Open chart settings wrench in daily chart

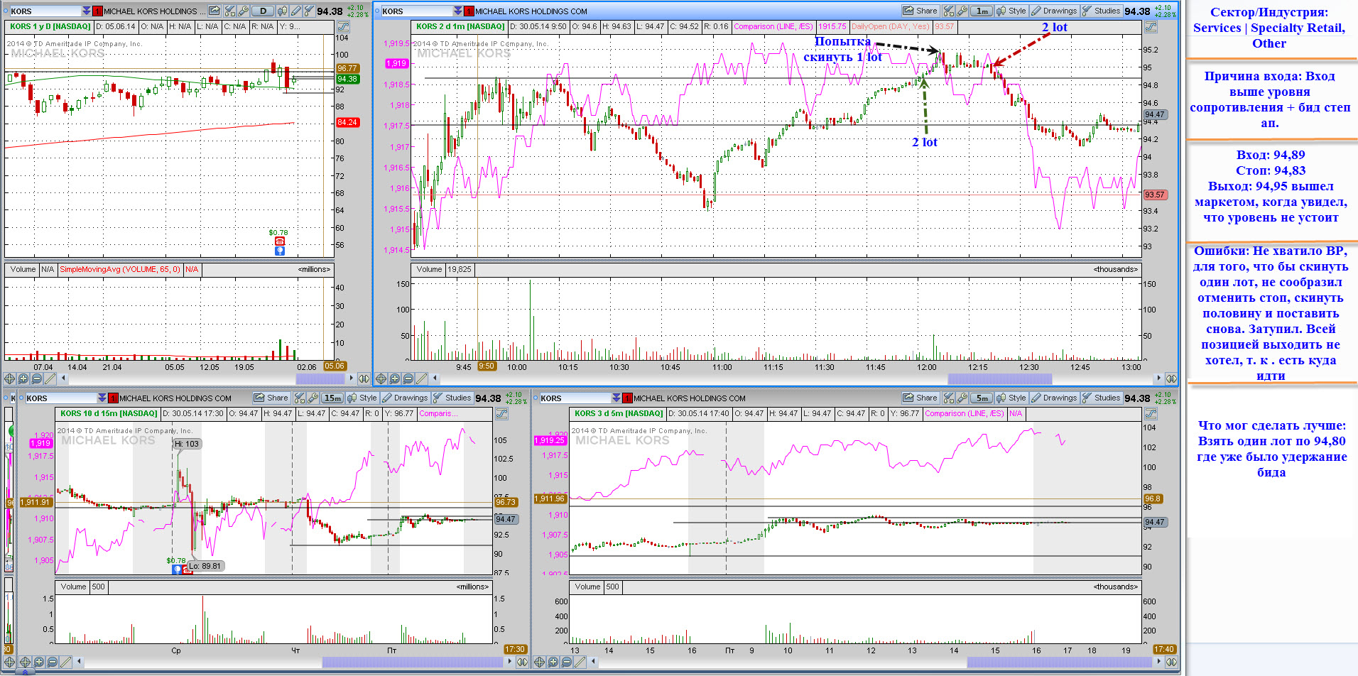[x=243, y=11]
